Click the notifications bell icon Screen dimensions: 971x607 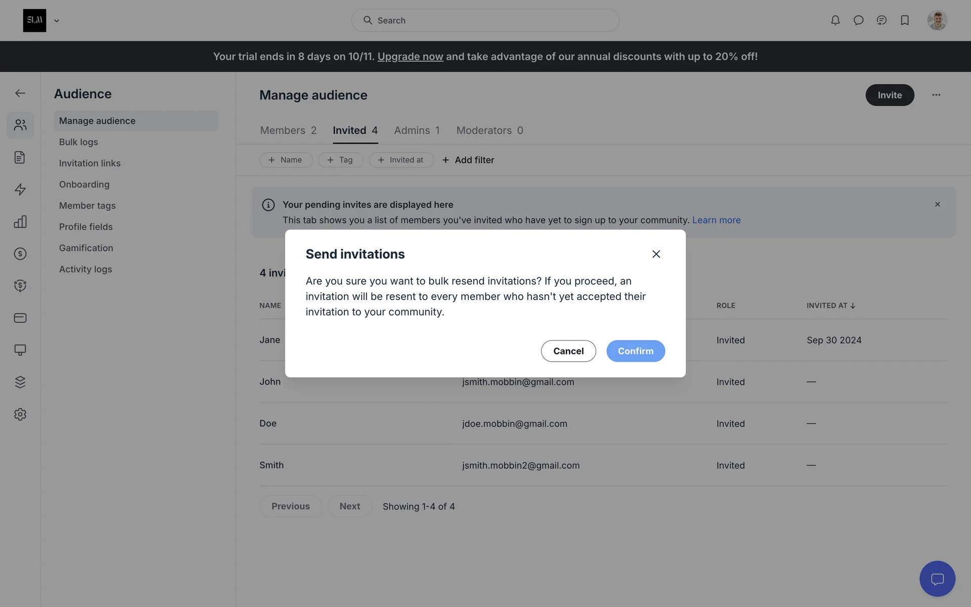click(835, 20)
